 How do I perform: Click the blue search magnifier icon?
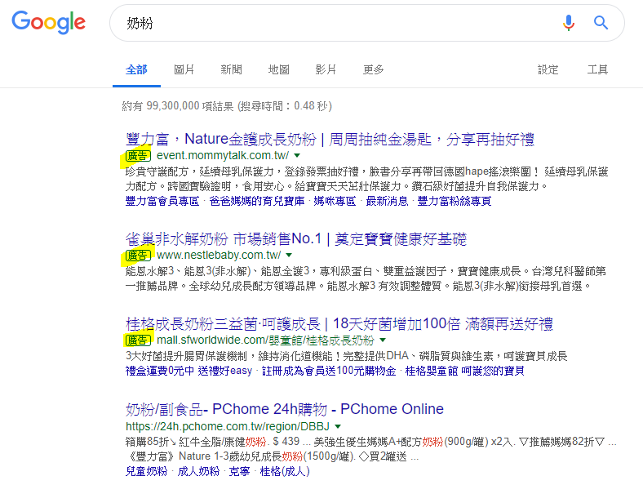pyautogui.click(x=601, y=23)
